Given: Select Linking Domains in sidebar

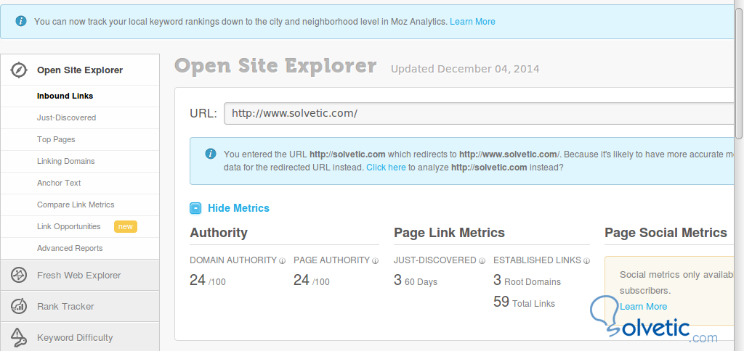Looking at the screenshot, I should 66,161.
